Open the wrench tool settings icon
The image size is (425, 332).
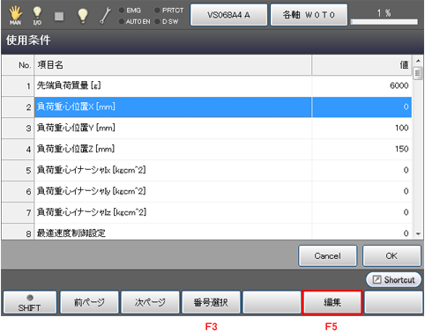point(105,16)
